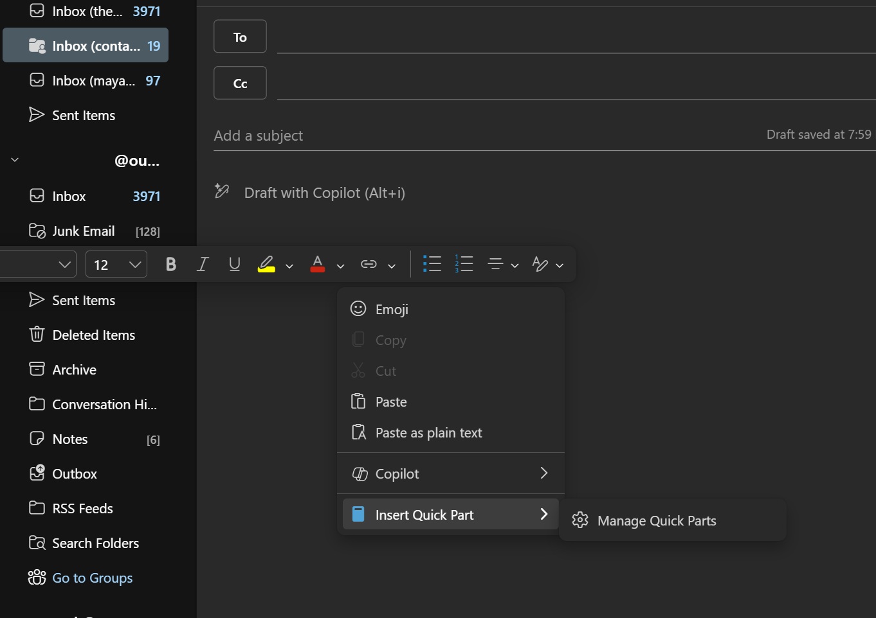This screenshot has height=618, width=876.
Task: Click Manage Quick Parts
Action: (x=672, y=520)
